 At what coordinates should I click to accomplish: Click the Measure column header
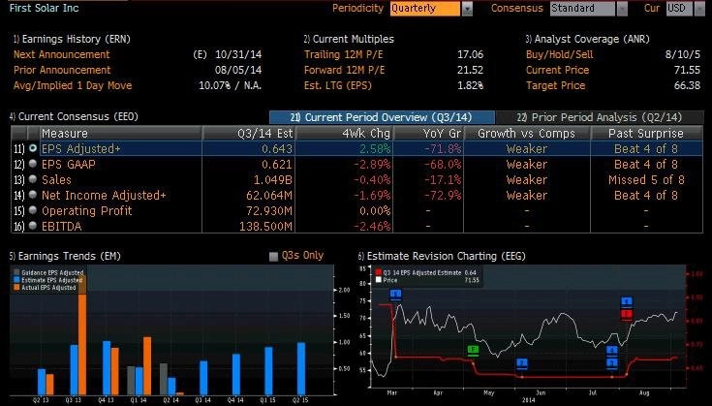(121, 133)
